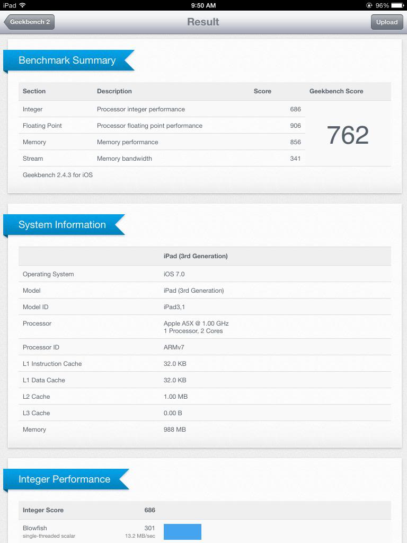Image resolution: width=407 pixels, height=543 pixels.
Task: Tap the Section column header
Action: click(34, 91)
